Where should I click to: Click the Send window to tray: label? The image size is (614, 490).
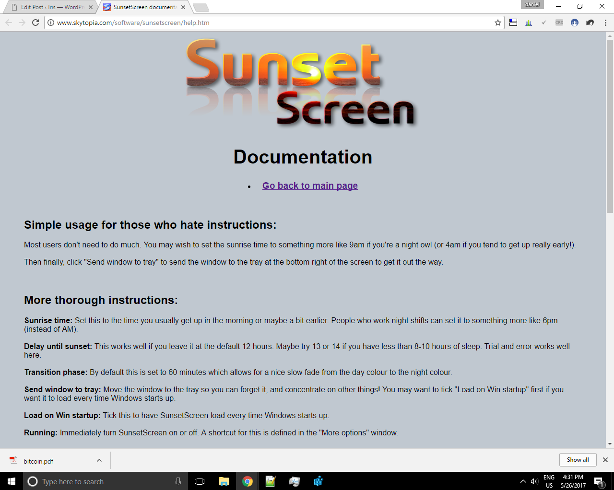point(63,389)
